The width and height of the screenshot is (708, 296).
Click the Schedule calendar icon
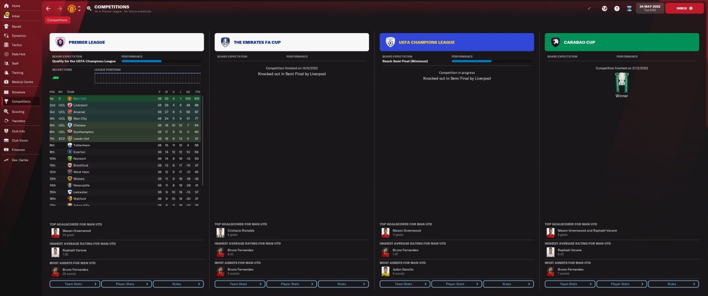[x=6, y=92]
